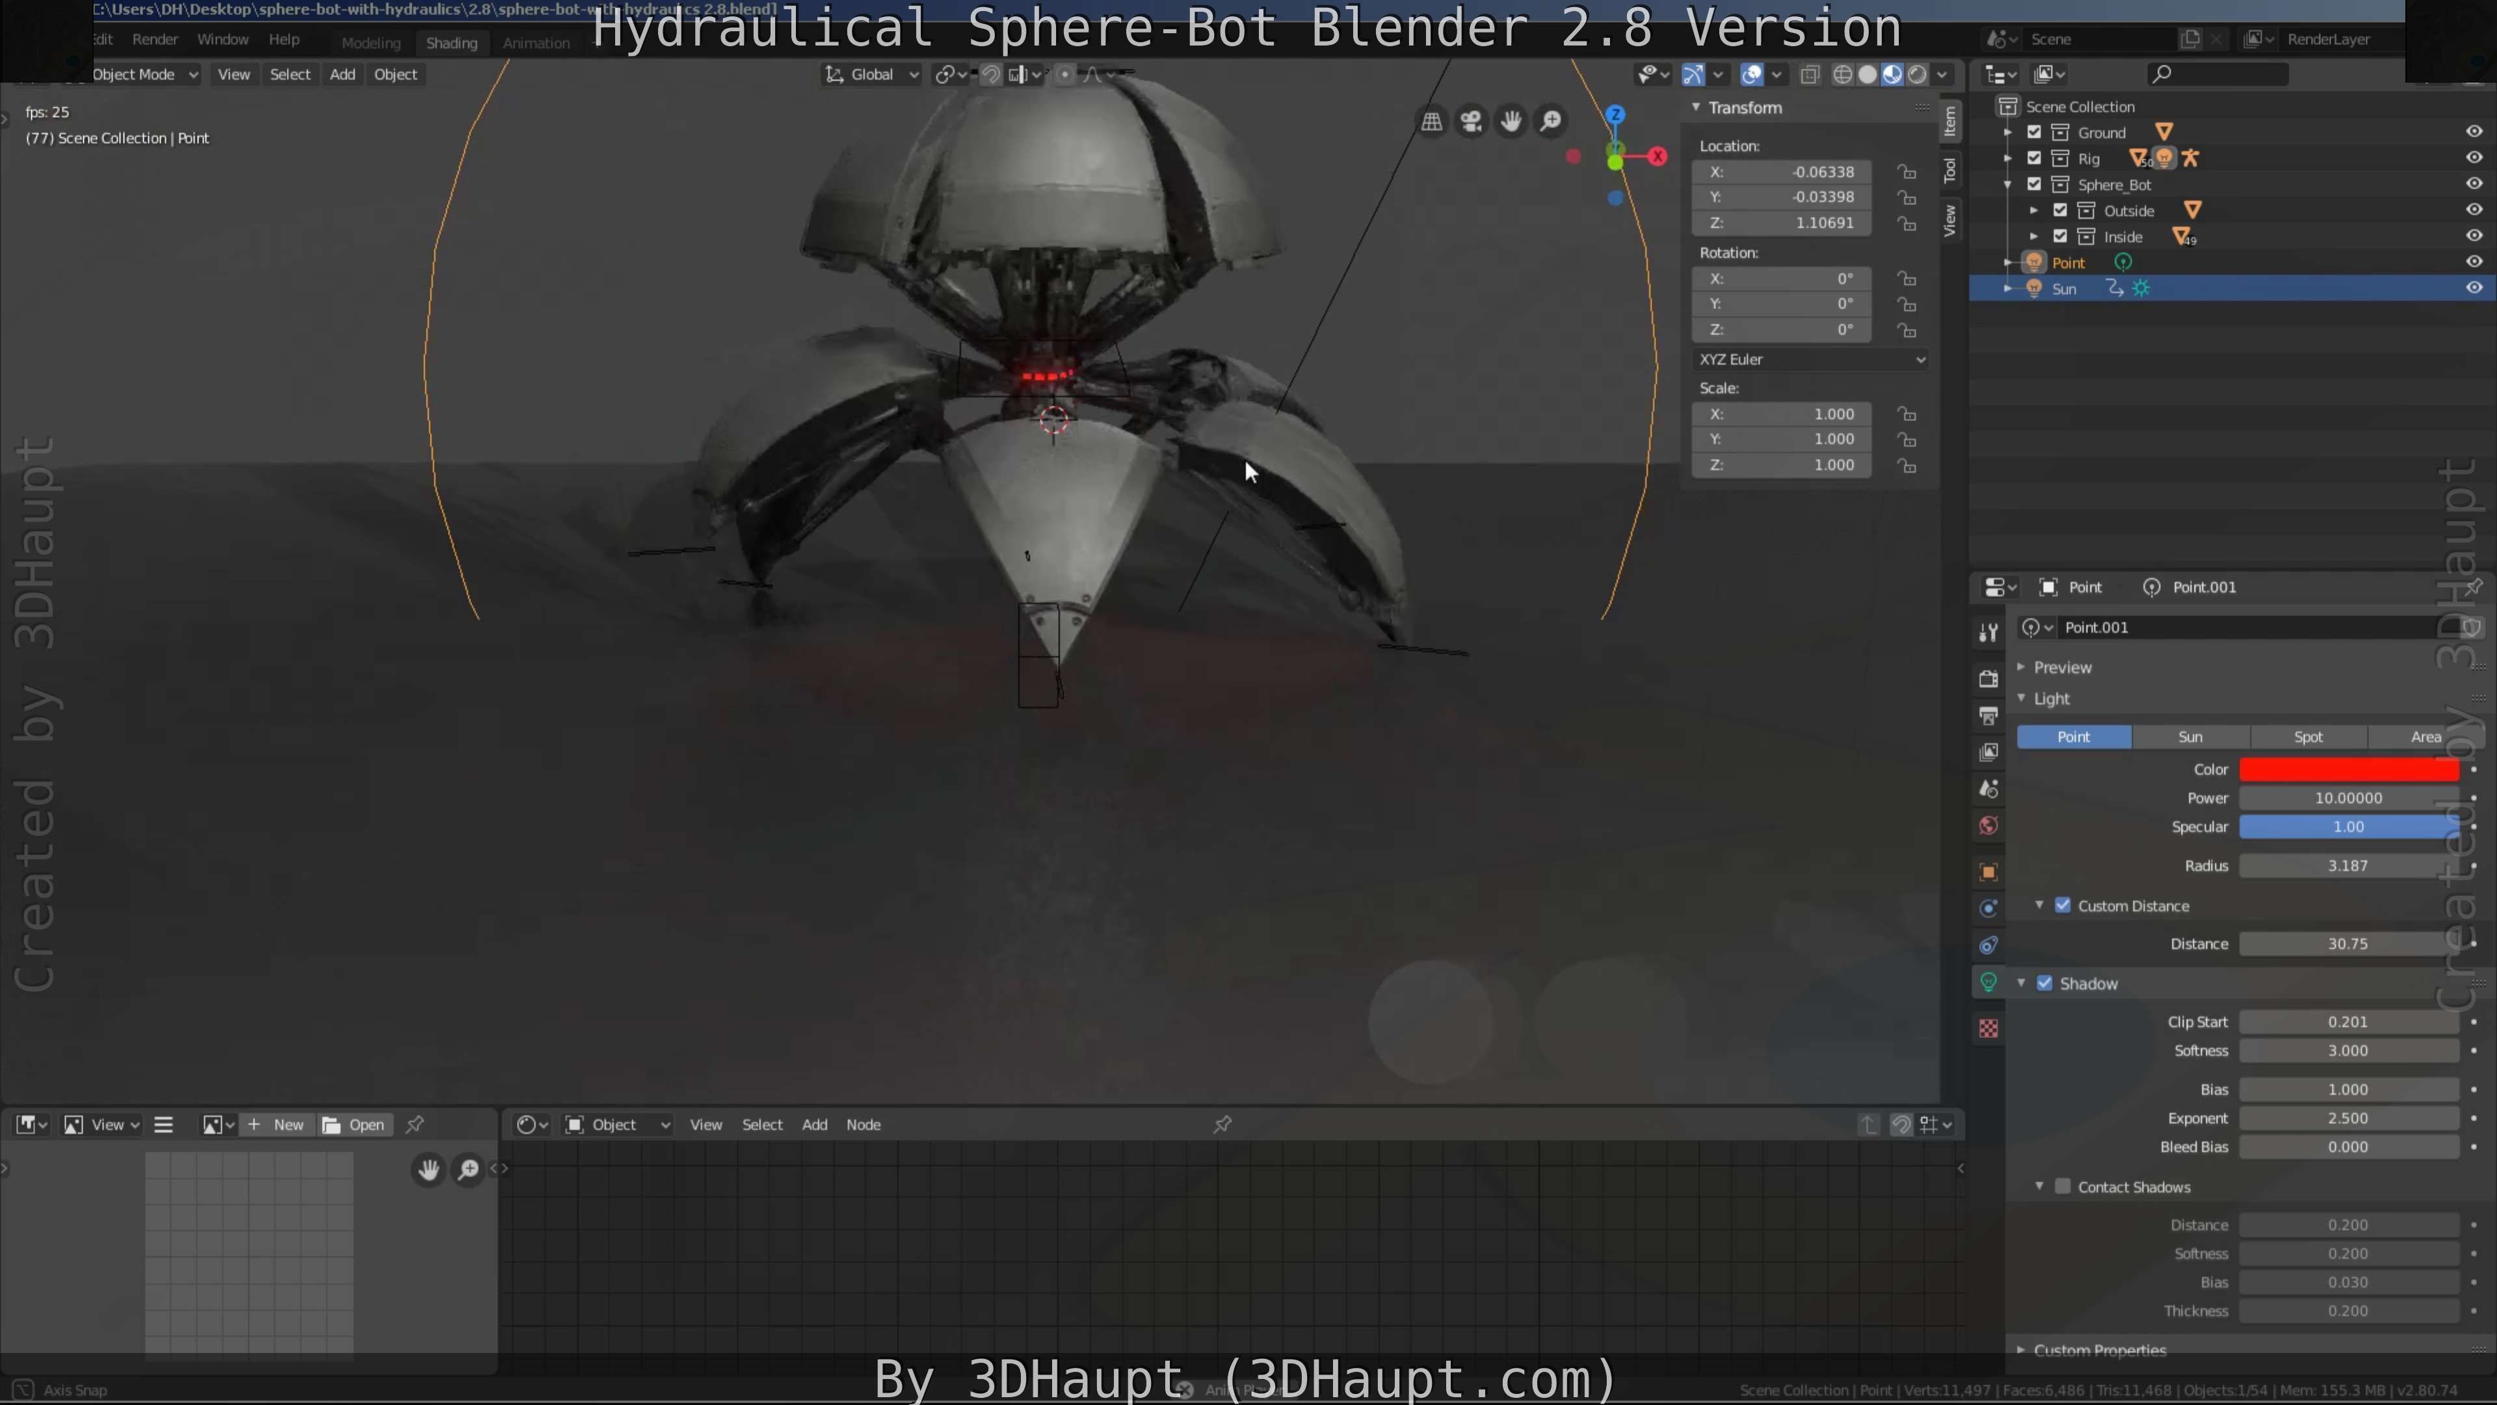Open Tool settings properties tab
The width and height of the screenshot is (2497, 1405).
tap(1988, 632)
